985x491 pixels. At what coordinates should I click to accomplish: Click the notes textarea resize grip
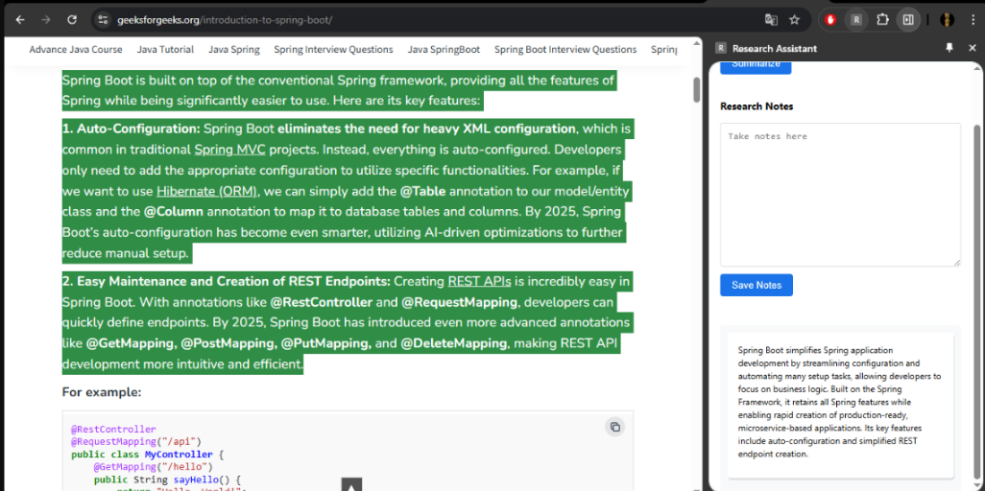click(x=957, y=263)
